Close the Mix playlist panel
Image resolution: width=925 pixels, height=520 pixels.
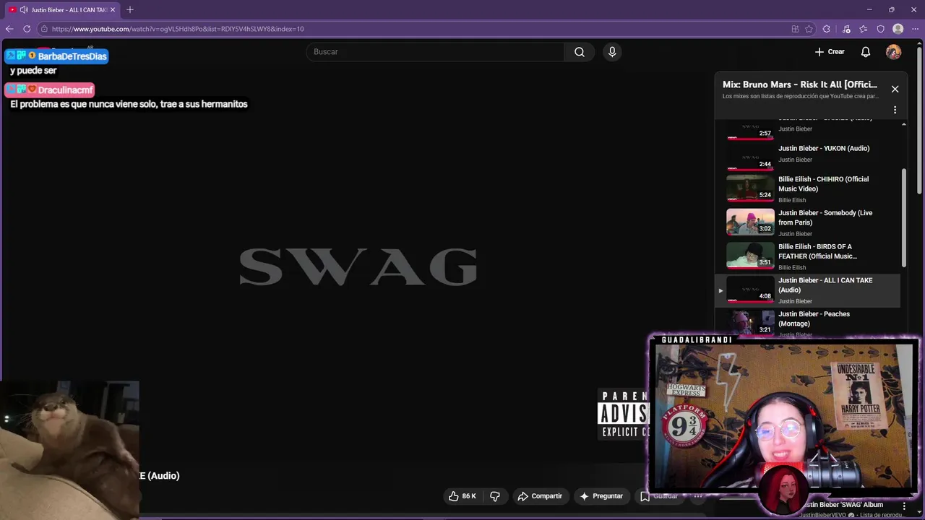click(x=895, y=89)
